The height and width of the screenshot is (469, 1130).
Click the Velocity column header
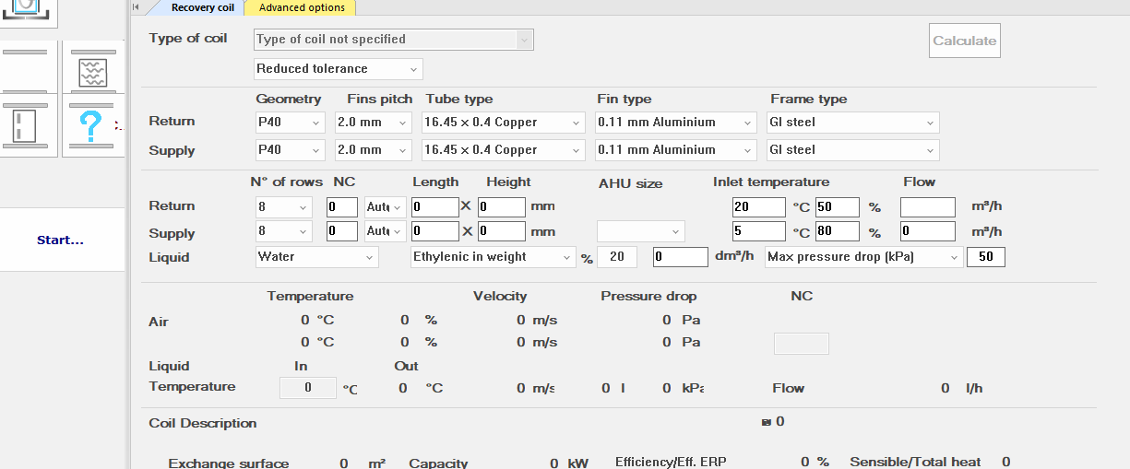[500, 296]
